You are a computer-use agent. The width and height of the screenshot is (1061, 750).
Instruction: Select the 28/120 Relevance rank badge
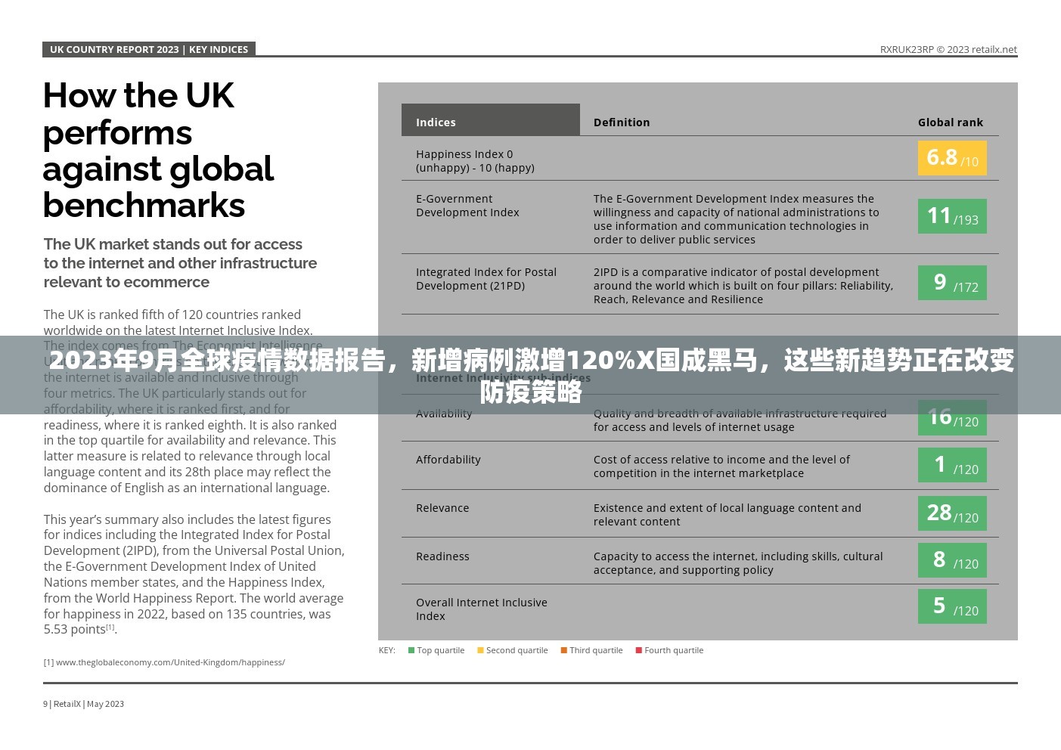[951, 513]
